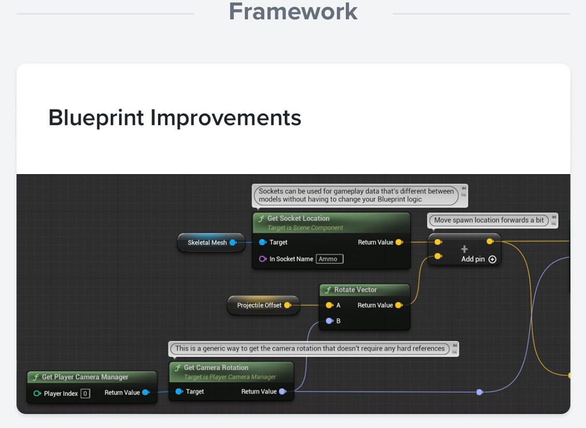The image size is (586, 428).
Task: Click Get Camera Rotation's Return Value pin
Action: point(282,391)
